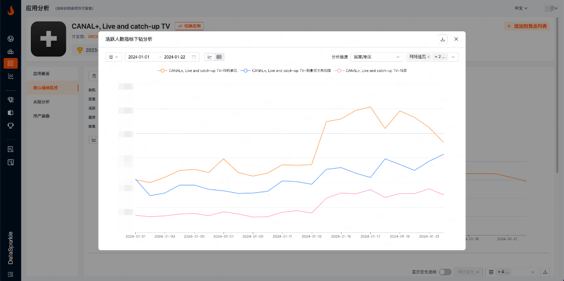The width and height of the screenshot is (564, 281).
Task: Switch to table view icon
Action: click(x=219, y=57)
